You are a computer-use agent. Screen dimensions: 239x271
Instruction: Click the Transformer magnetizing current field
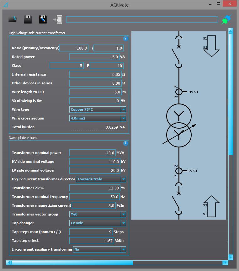[x=94, y=205]
